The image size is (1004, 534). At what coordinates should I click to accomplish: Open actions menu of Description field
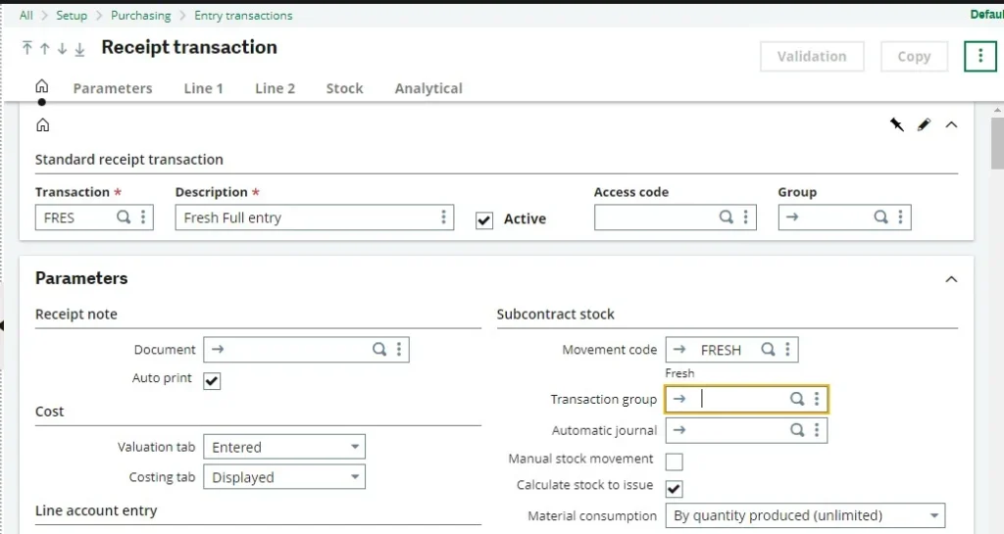(443, 218)
